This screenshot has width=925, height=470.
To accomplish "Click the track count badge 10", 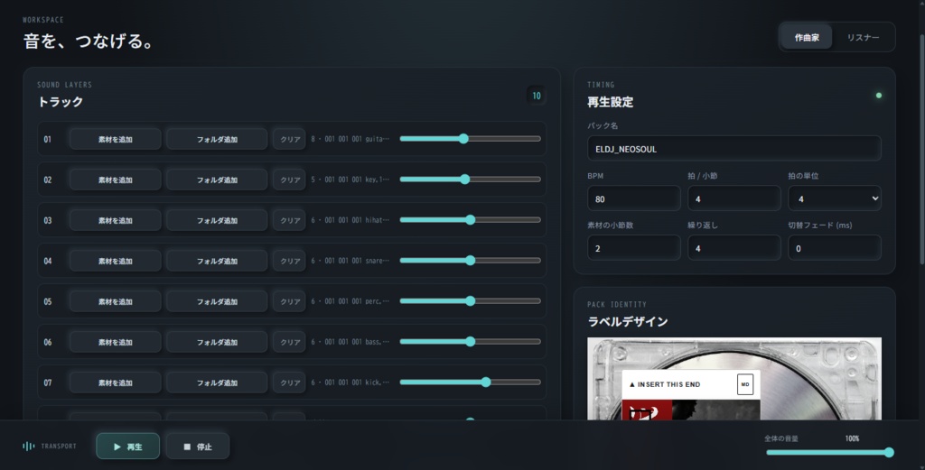I will (537, 96).
